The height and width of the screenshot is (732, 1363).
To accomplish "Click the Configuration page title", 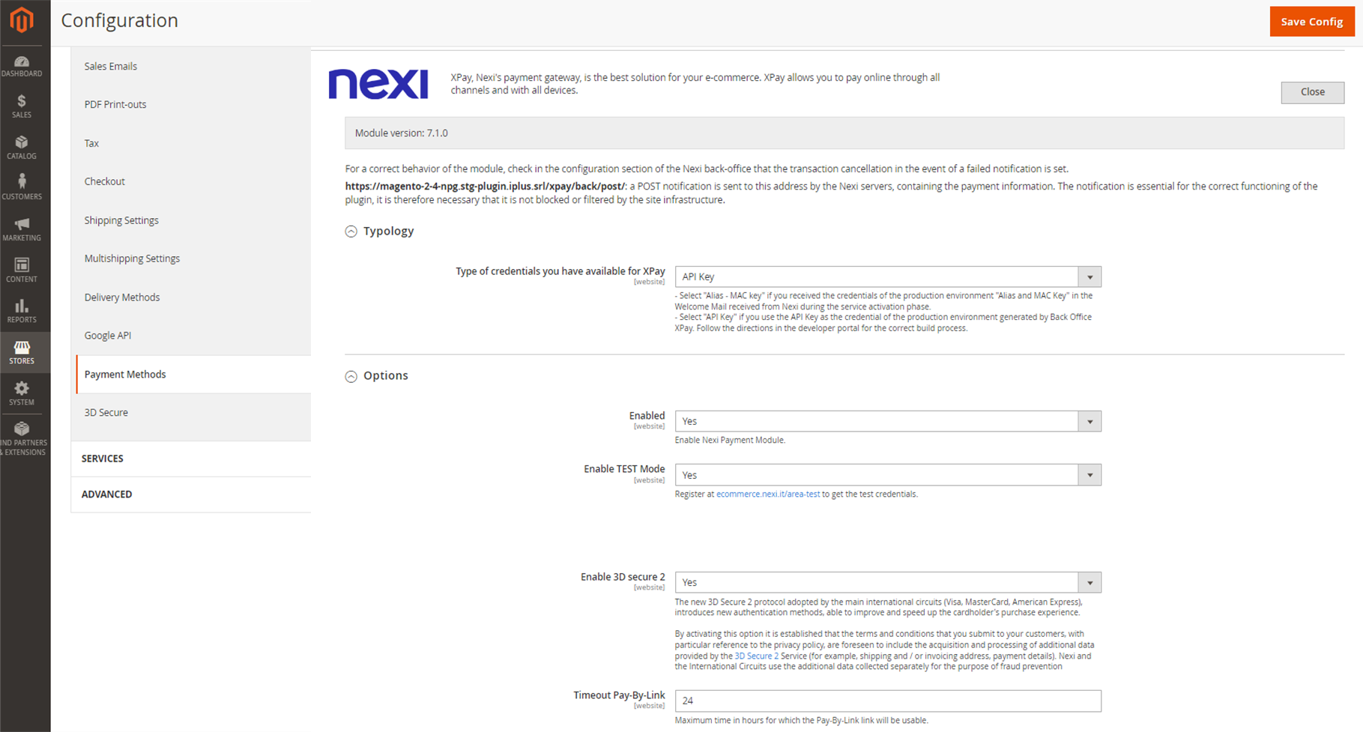I will coord(120,20).
